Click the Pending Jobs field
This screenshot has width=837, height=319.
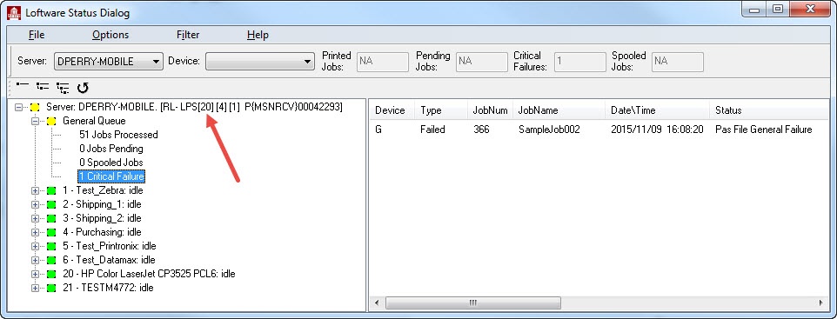point(481,62)
